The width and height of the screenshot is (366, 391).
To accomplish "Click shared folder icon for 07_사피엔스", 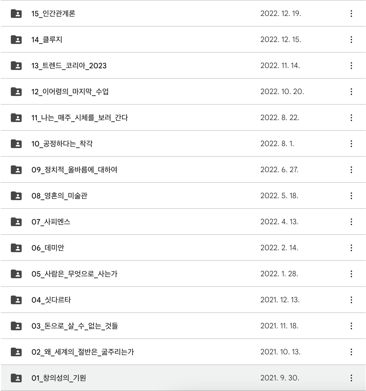I will point(16,222).
